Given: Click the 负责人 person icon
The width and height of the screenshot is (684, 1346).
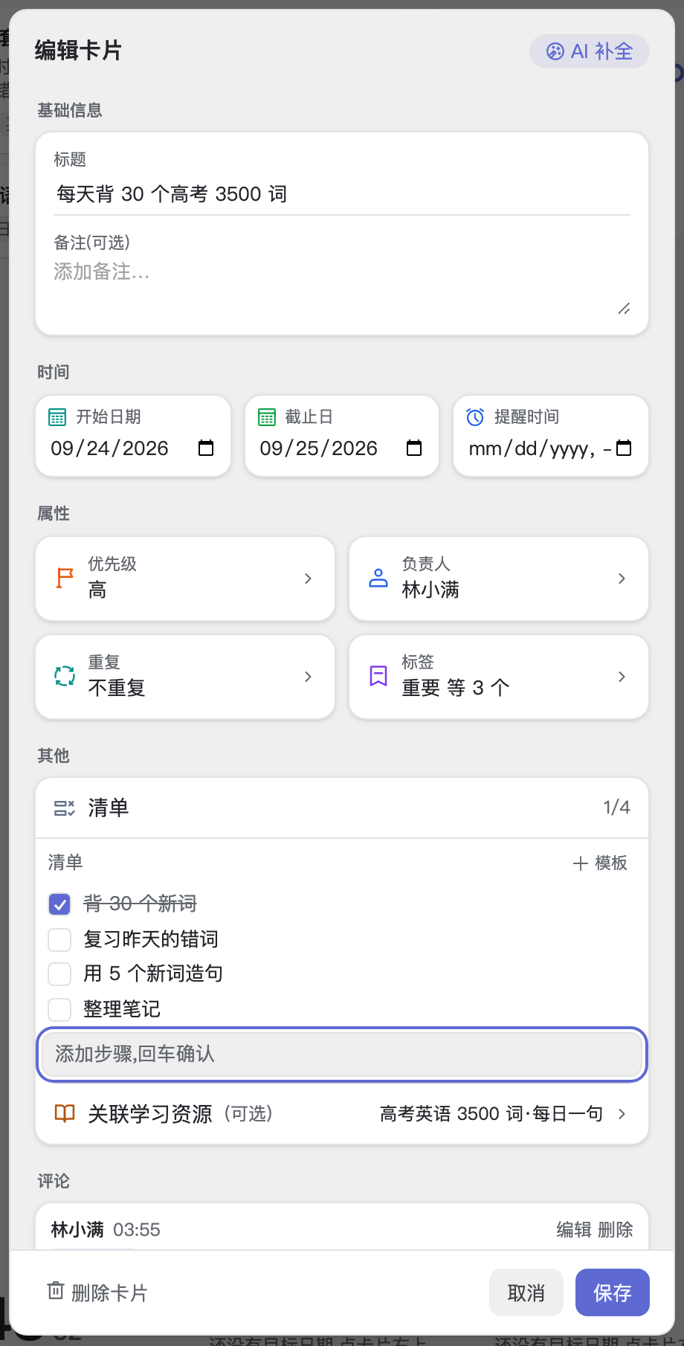Looking at the screenshot, I should tap(378, 578).
